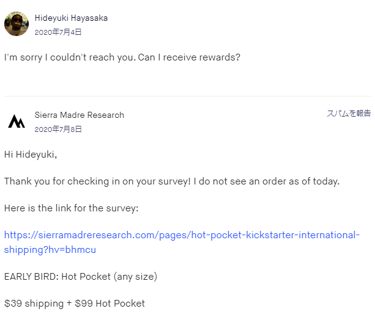The image size is (375, 317).
Task: Click the 'I do not see an order' sentence
Action: [267, 181]
